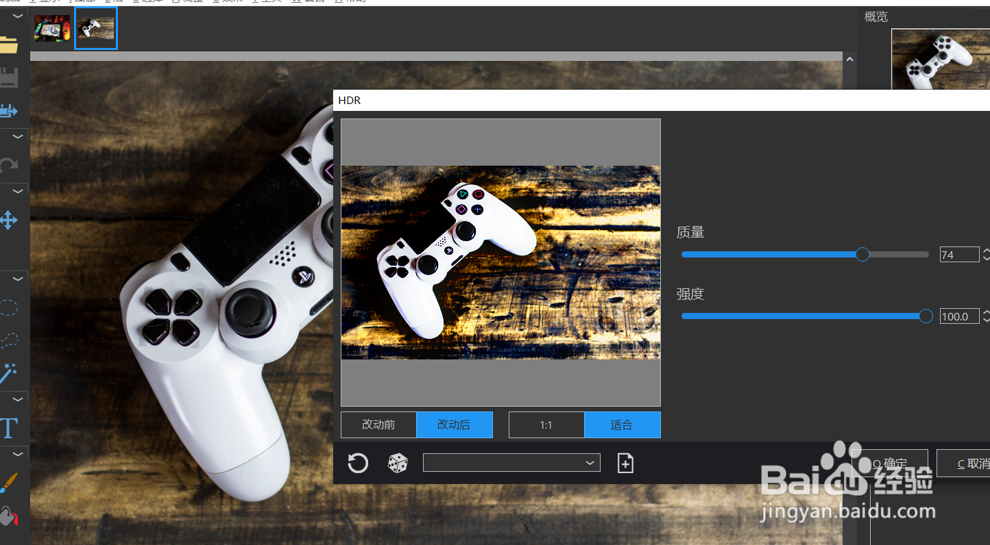Image resolution: width=990 pixels, height=545 pixels.
Task: Select the elliptical selection tool
Action: pyautogui.click(x=8, y=307)
